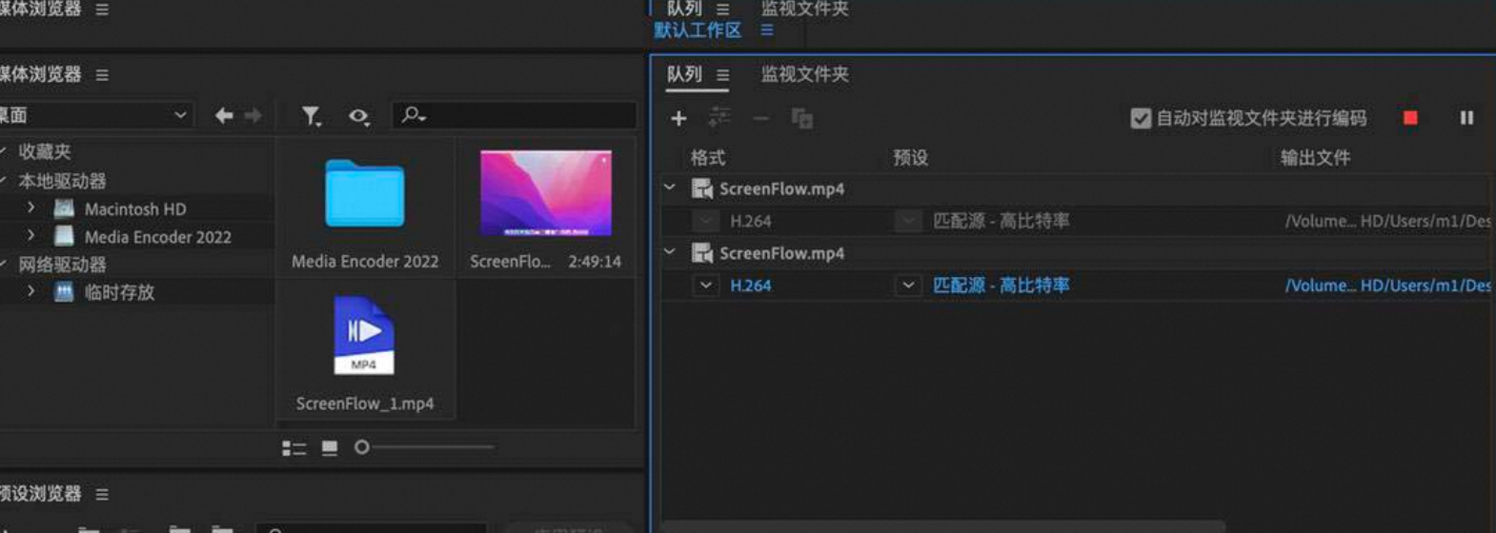The width and height of the screenshot is (1496, 533).
Task: Click the remove minus icon in queue
Action: [760, 119]
